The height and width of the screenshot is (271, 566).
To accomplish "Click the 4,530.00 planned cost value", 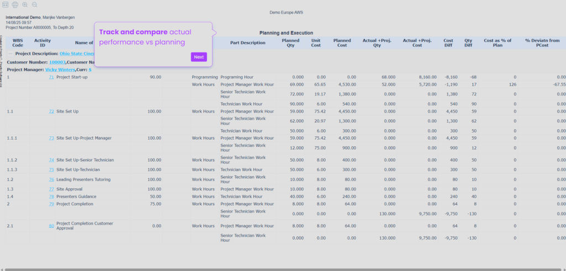I will pyautogui.click(x=347, y=84).
